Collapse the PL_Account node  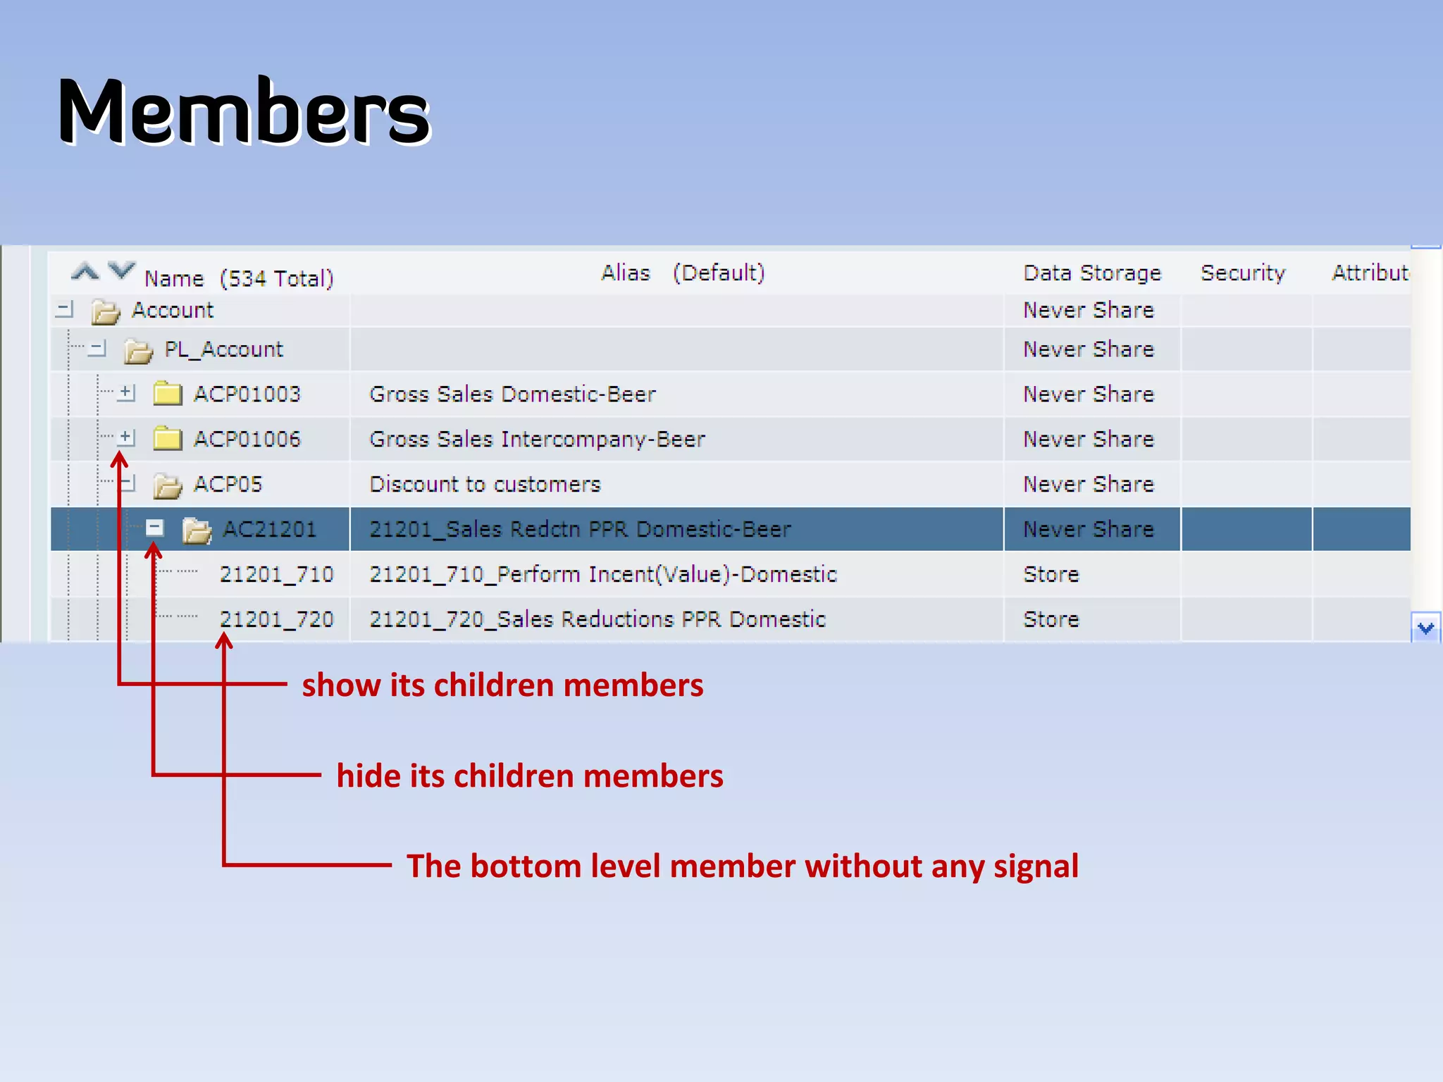tap(97, 349)
